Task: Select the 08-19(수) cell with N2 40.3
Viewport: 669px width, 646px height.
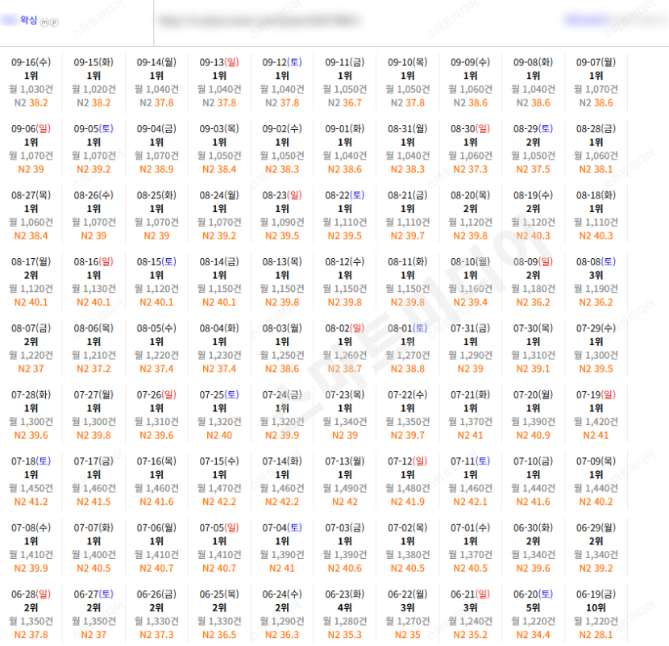Action: (533, 215)
